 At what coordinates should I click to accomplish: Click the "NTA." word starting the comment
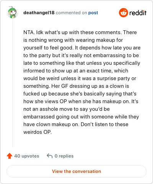tap(29, 32)
